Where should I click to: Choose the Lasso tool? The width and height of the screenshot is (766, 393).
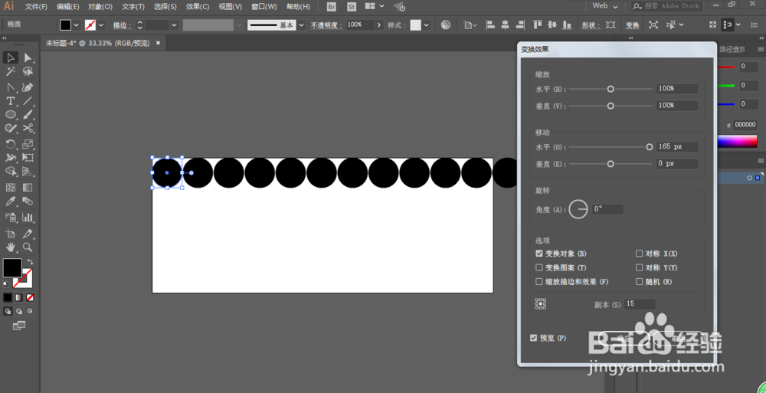(28, 72)
